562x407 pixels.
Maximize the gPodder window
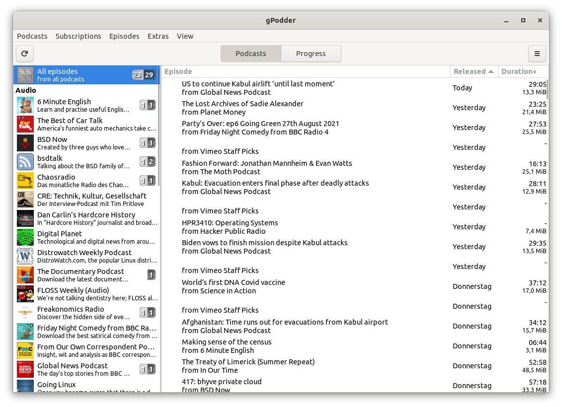pos(523,20)
